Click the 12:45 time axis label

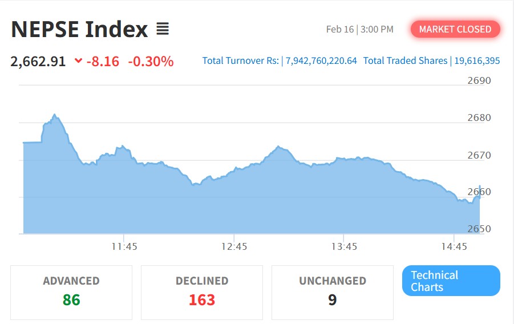234,246
